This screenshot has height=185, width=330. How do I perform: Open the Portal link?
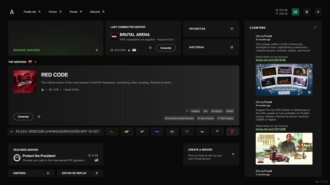click(x=76, y=12)
